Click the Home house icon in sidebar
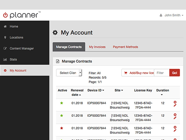The width and height of the screenshot is (186, 140). [5, 26]
